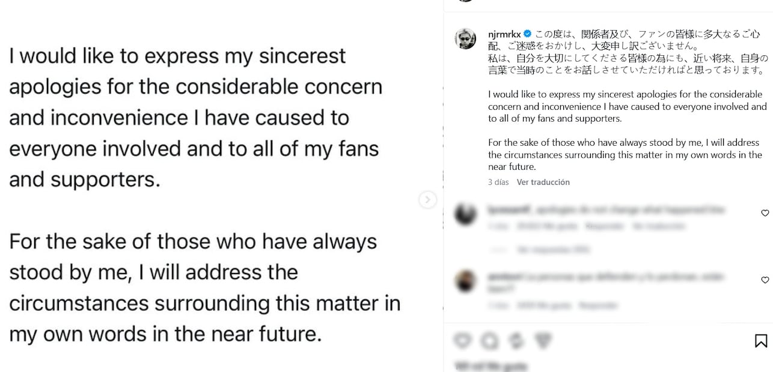Open the second commenter's avatar
Screen dimensions: 773x372
465,281
